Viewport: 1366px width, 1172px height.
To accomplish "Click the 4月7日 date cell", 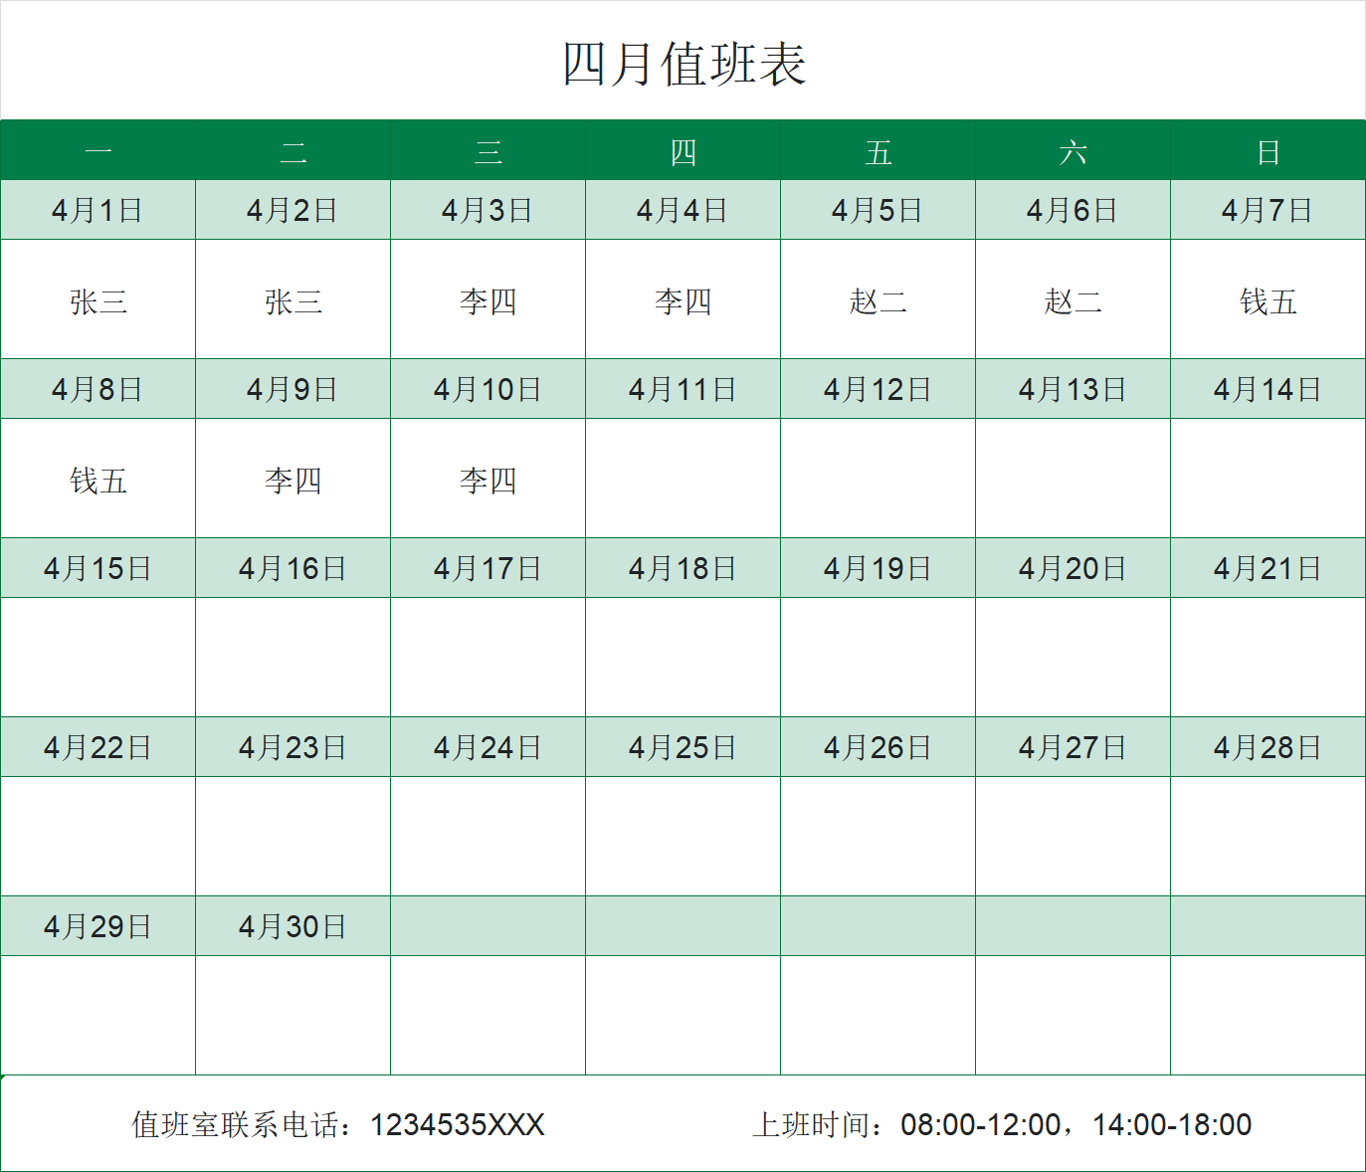I will point(1267,210).
